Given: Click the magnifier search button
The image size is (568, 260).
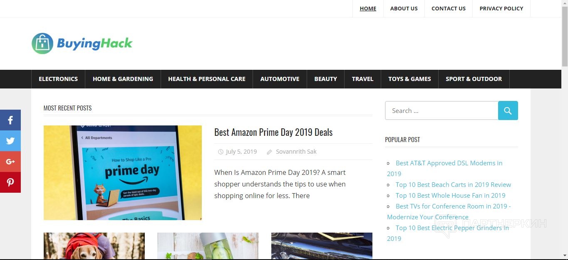Looking at the screenshot, I should coord(508,110).
